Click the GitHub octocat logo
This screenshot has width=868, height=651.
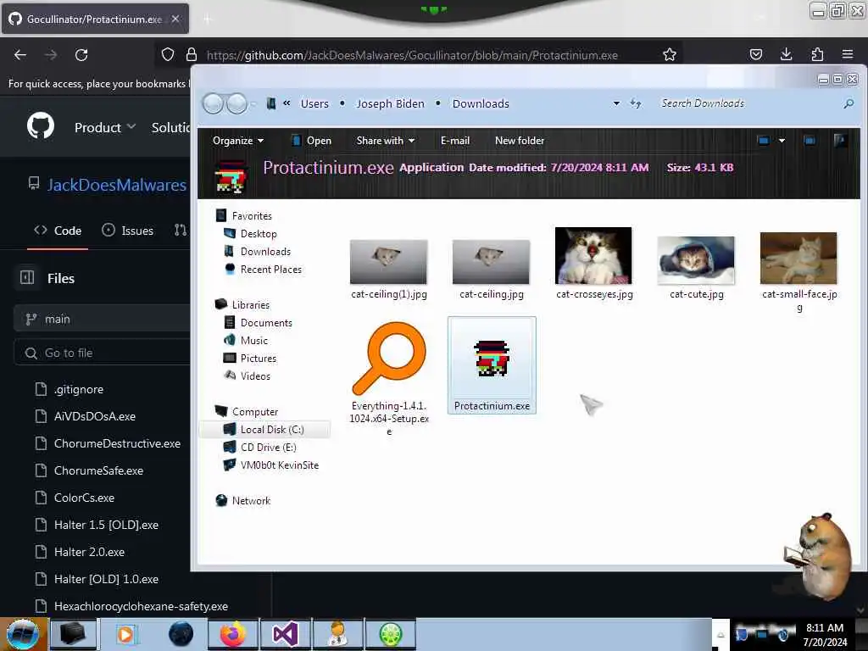tap(41, 126)
